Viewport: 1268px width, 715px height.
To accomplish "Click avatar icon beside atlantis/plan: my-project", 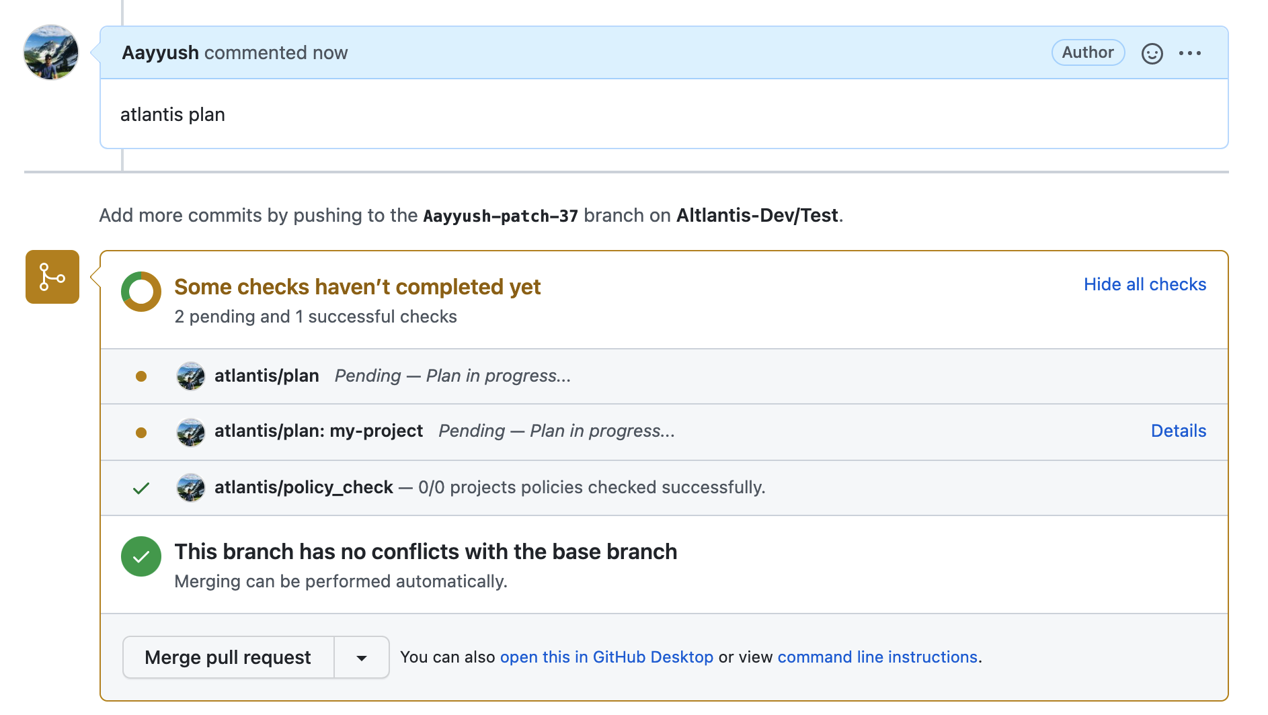I will point(191,432).
